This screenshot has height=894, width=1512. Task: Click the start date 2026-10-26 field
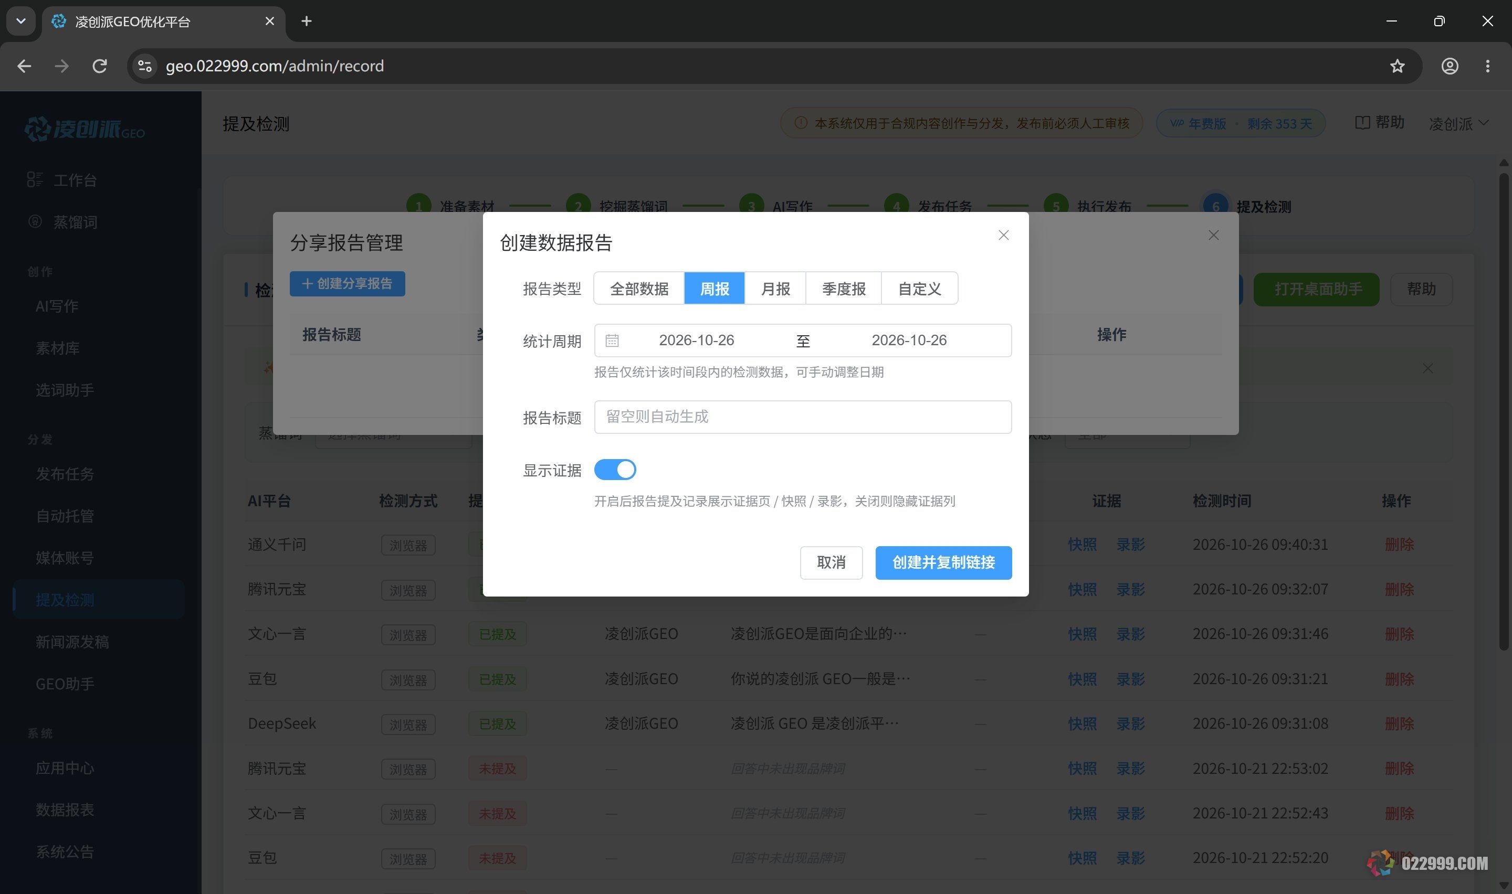pyautogui.click(x=696, y=340)
